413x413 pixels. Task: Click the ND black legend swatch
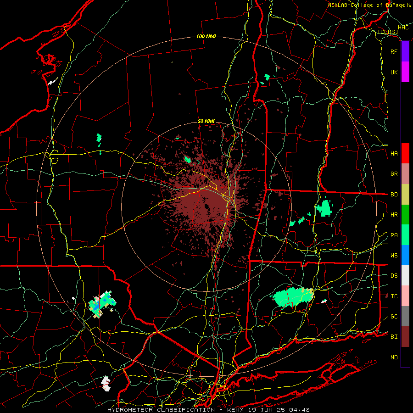[405, 357]
